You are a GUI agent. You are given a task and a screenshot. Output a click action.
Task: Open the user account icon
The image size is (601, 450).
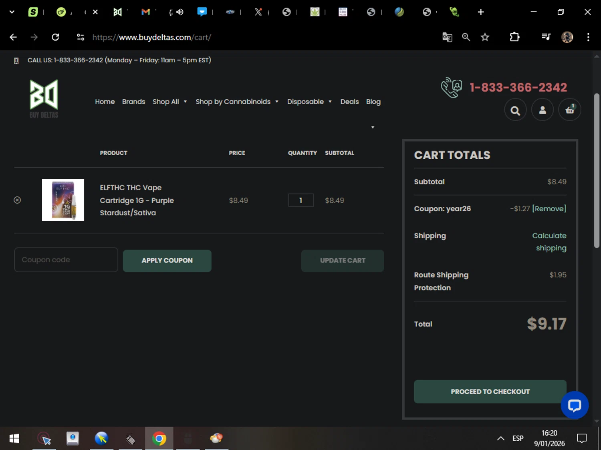[x=543, y=110]
